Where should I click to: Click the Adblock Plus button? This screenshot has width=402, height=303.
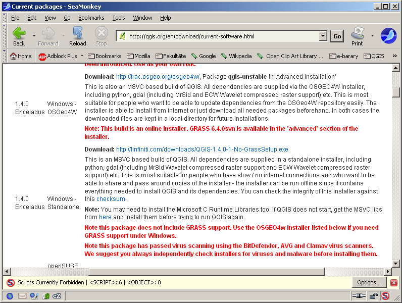point(58,56)
